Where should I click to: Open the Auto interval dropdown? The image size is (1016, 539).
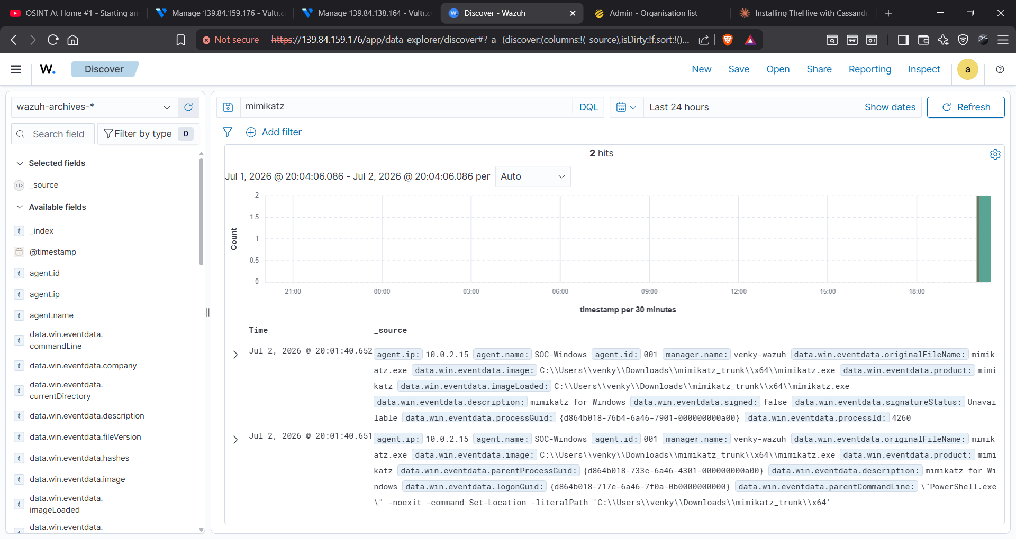click(x=533, y=176)
